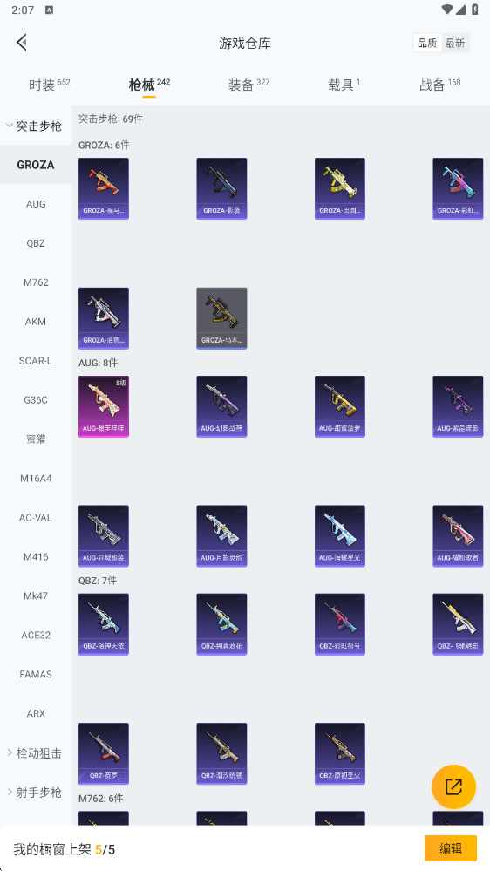The image size is (490, 871).
Task: Choose SCAR-L in the weapon list
Action: click(x=36, y=360)
